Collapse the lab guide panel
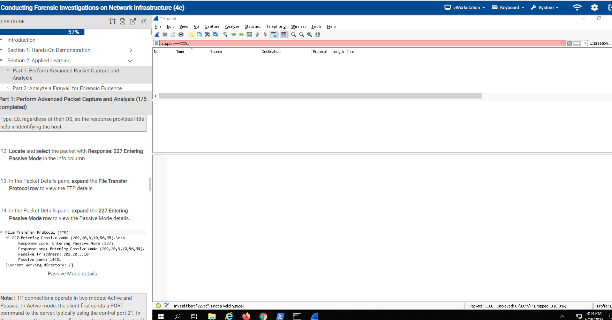 (x=144, y=22)
